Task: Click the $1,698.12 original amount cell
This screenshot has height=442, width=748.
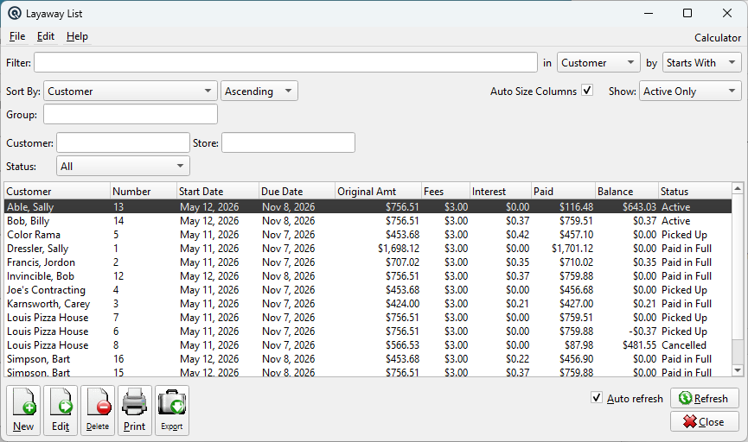Action: click(399, 248)
